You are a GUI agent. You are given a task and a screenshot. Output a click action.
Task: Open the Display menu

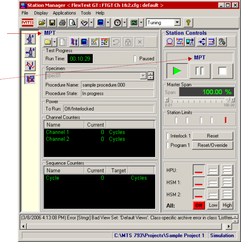(41, 13)
